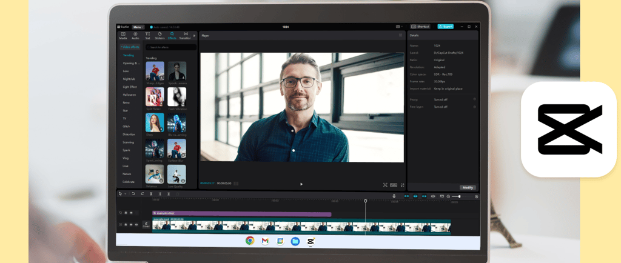Open the Menu dropdown
The image size is (621, 263).
138,27
